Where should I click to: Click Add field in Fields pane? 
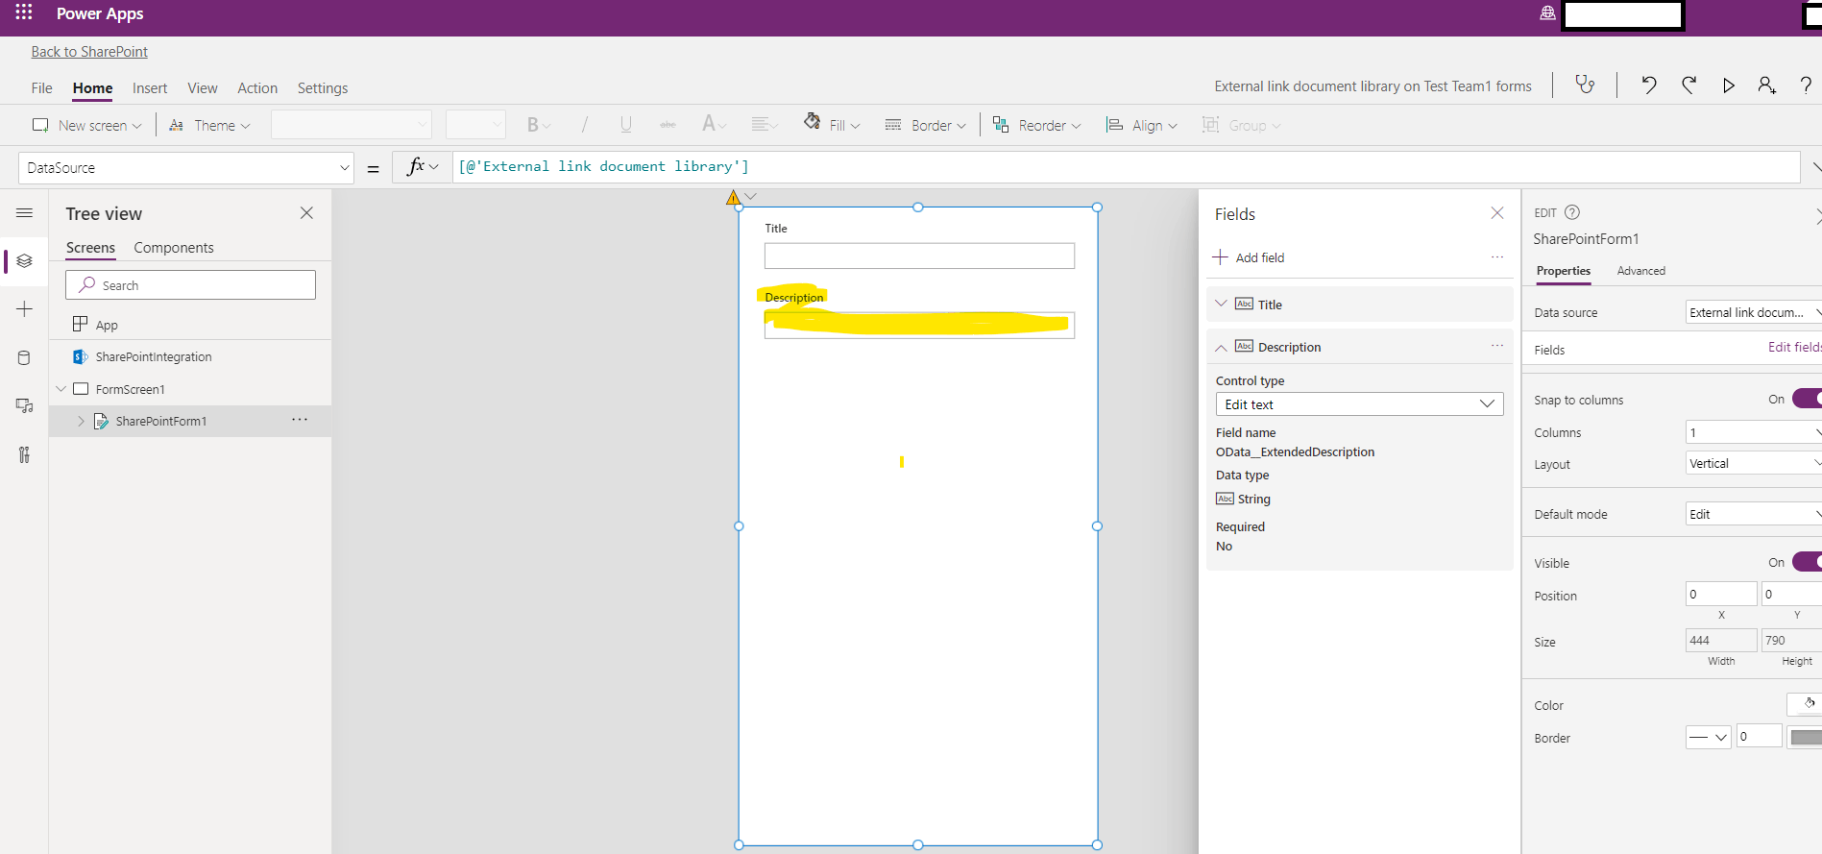coord(1249,256)
